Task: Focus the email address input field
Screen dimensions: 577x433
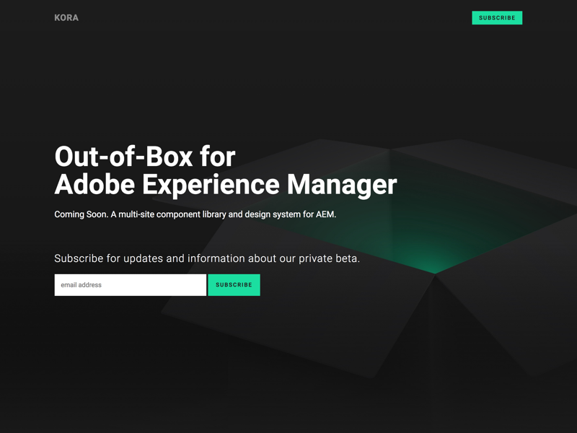Action: pos(131,284)
